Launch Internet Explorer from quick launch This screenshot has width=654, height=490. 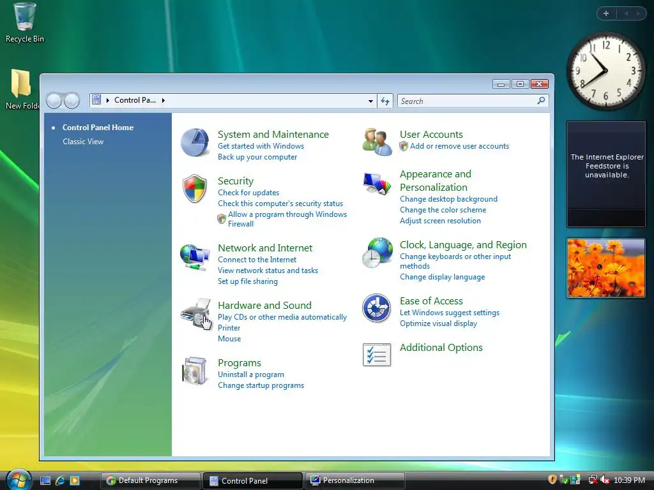click(x=60, y=480)
